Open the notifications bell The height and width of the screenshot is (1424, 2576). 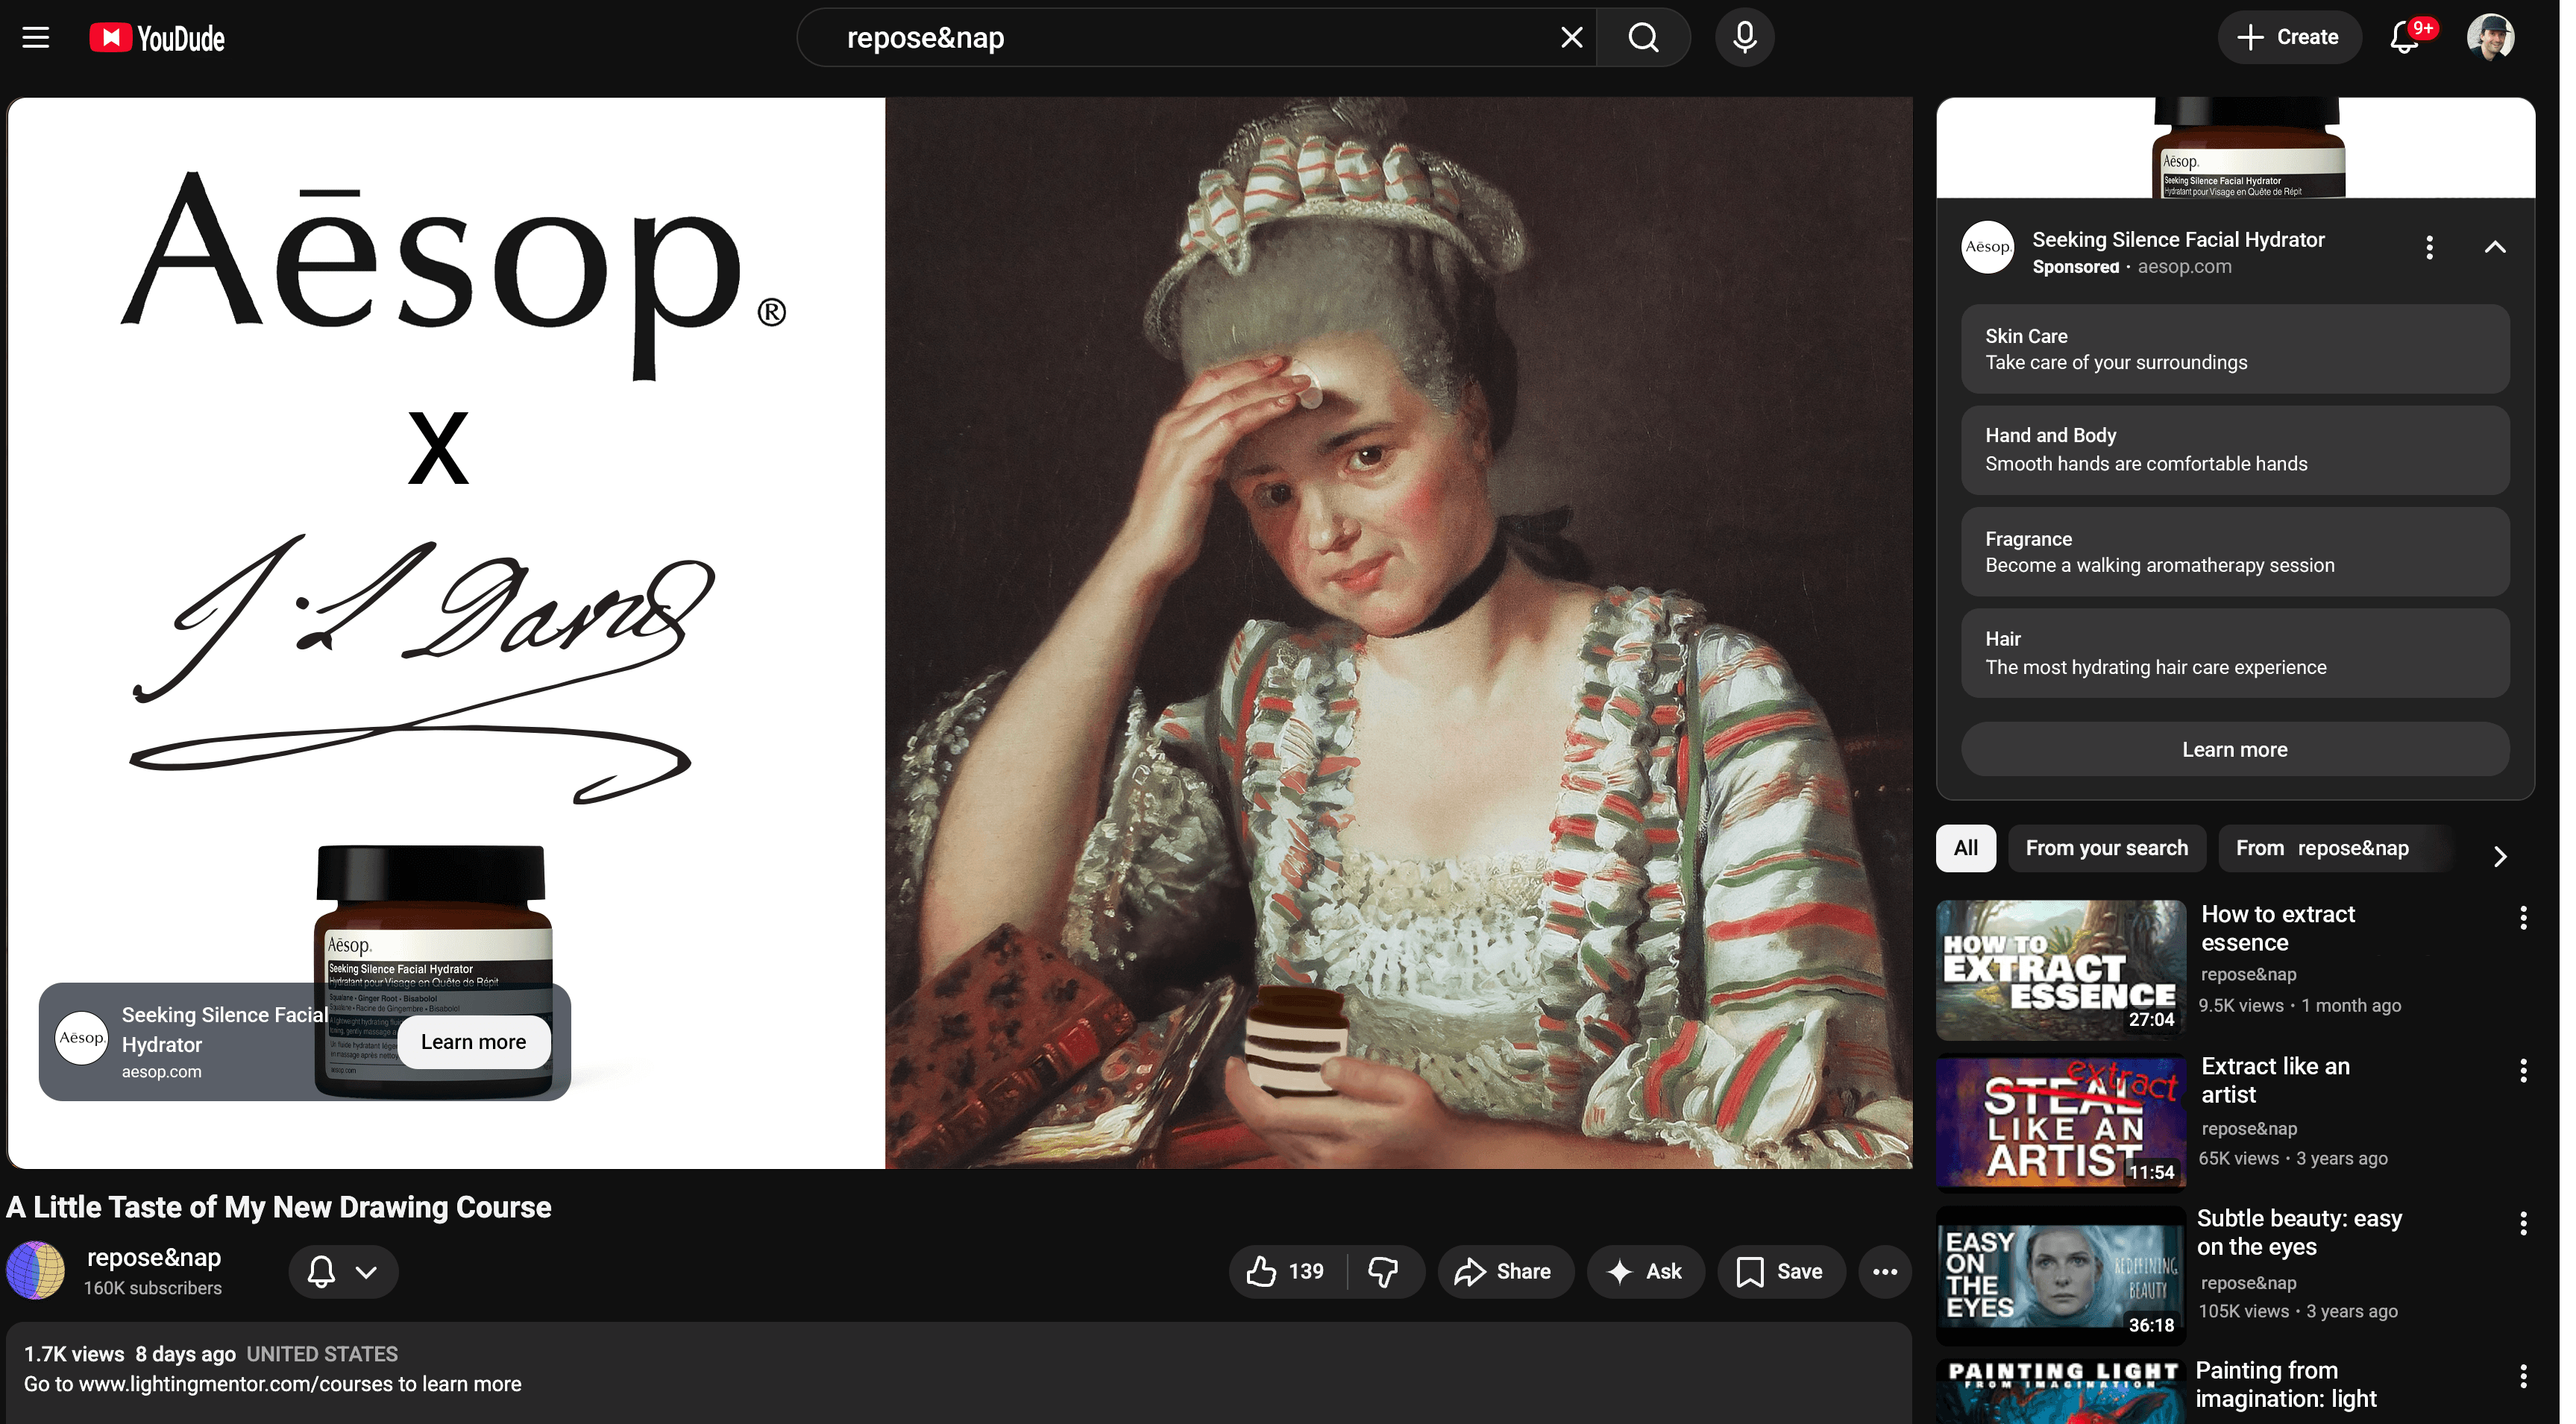click(x=2404, y=38)
